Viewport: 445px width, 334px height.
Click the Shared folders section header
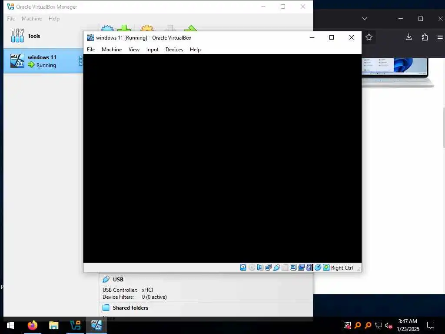pyautogui.click(x=130, y=308)
